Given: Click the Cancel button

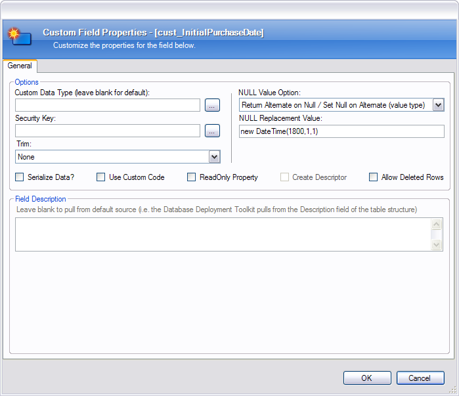Looking at the screenshot, I should coord(420,378).
